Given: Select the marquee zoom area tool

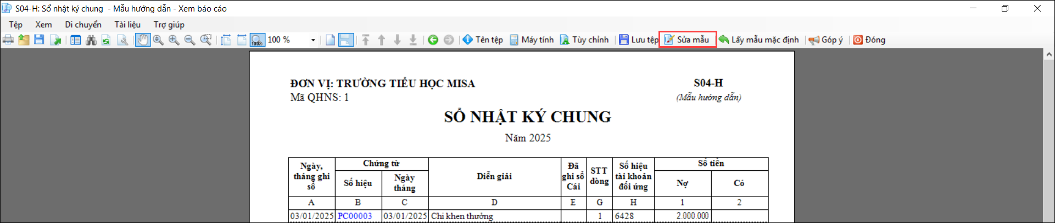Looking at the screenshot, I should (x=206, y=40).
